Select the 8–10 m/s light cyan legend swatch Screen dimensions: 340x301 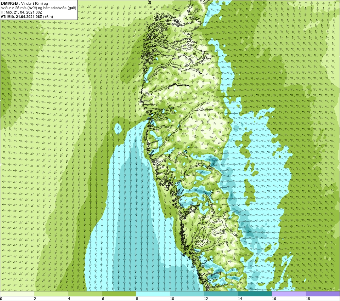[153, 294]
